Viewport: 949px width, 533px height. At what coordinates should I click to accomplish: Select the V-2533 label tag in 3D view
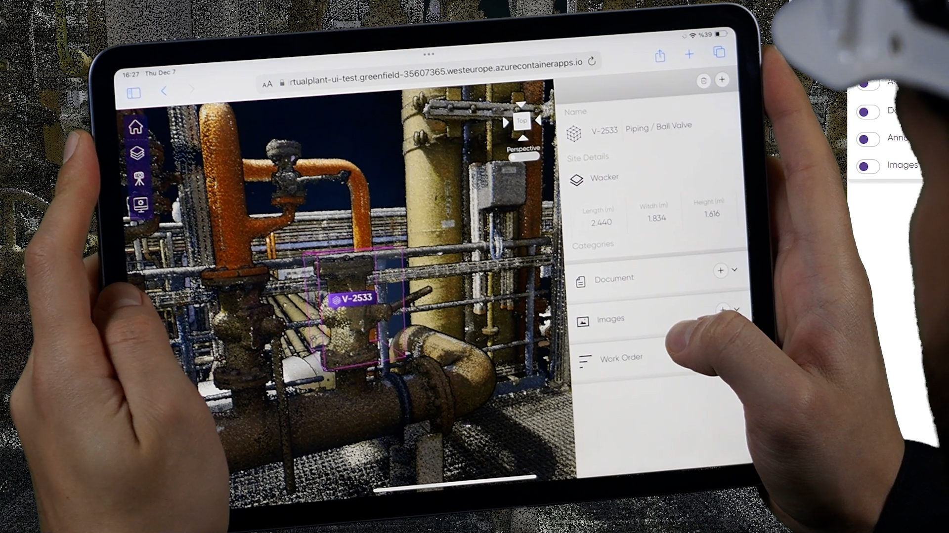tap(352, 299)
